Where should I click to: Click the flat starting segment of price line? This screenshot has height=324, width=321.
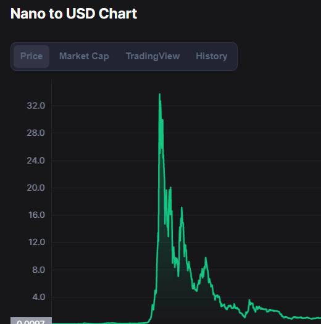coord(99,323)
